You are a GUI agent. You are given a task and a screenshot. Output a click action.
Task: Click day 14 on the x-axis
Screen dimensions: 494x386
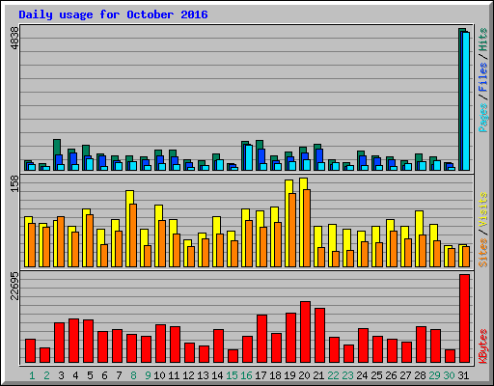(217, 375)
